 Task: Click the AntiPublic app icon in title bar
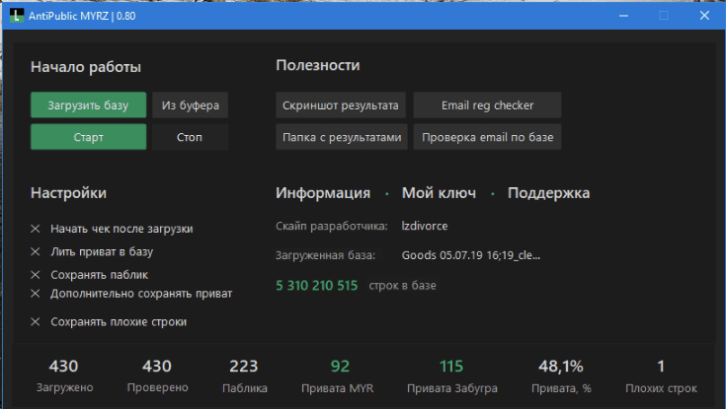[17, 16]
